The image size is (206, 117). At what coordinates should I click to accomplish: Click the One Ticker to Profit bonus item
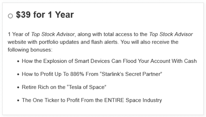point(92,100)
